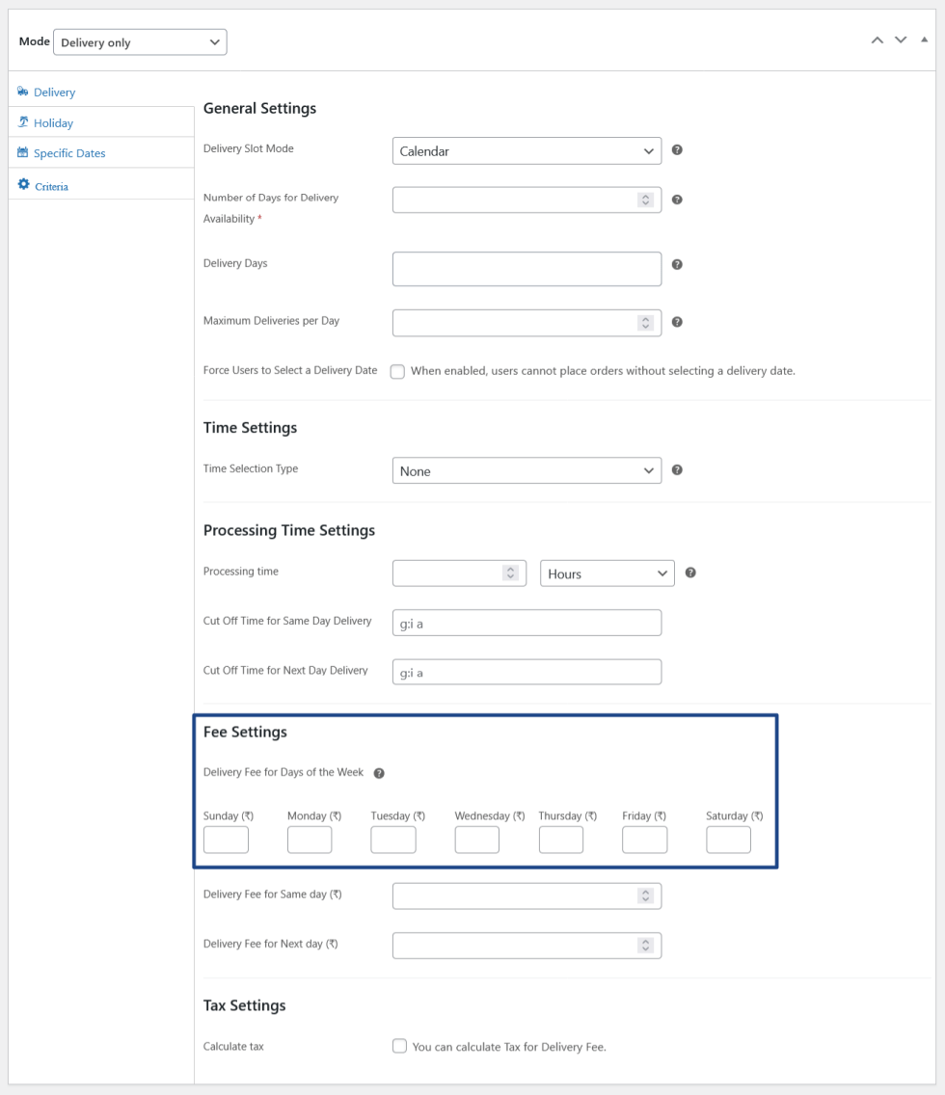Switch to the Holiday tab
945x1095 pixels.
click(53, 123)
